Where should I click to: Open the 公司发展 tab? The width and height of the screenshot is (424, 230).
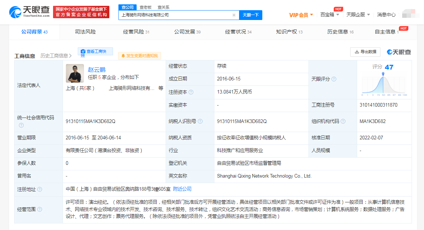point(187,32)
